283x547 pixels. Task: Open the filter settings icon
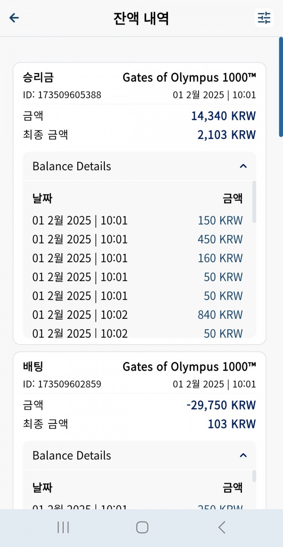(x=264, y=18)
